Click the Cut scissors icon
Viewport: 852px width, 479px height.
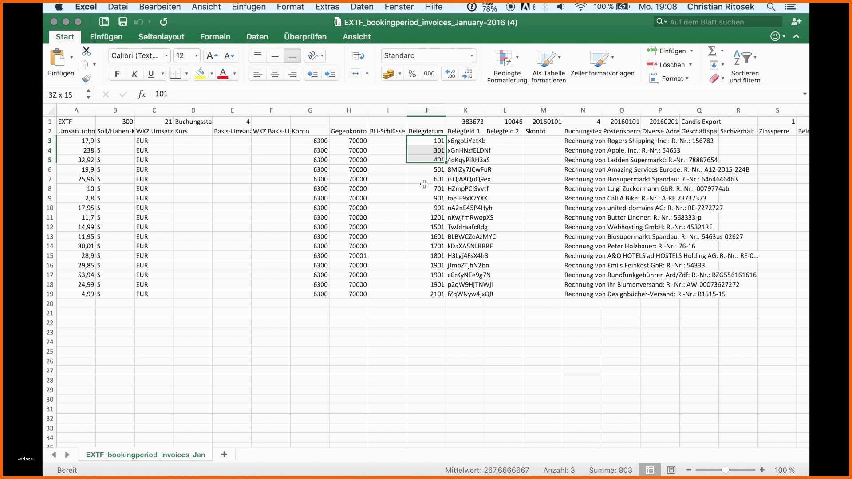[x=86, y=51]
